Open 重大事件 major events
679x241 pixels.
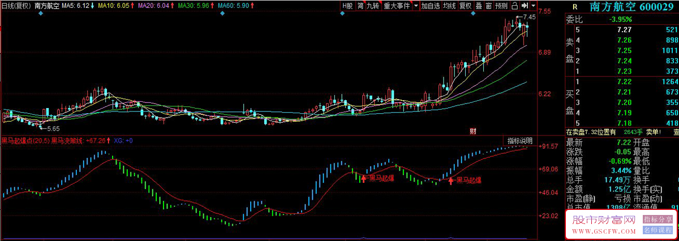coord(396,6)
